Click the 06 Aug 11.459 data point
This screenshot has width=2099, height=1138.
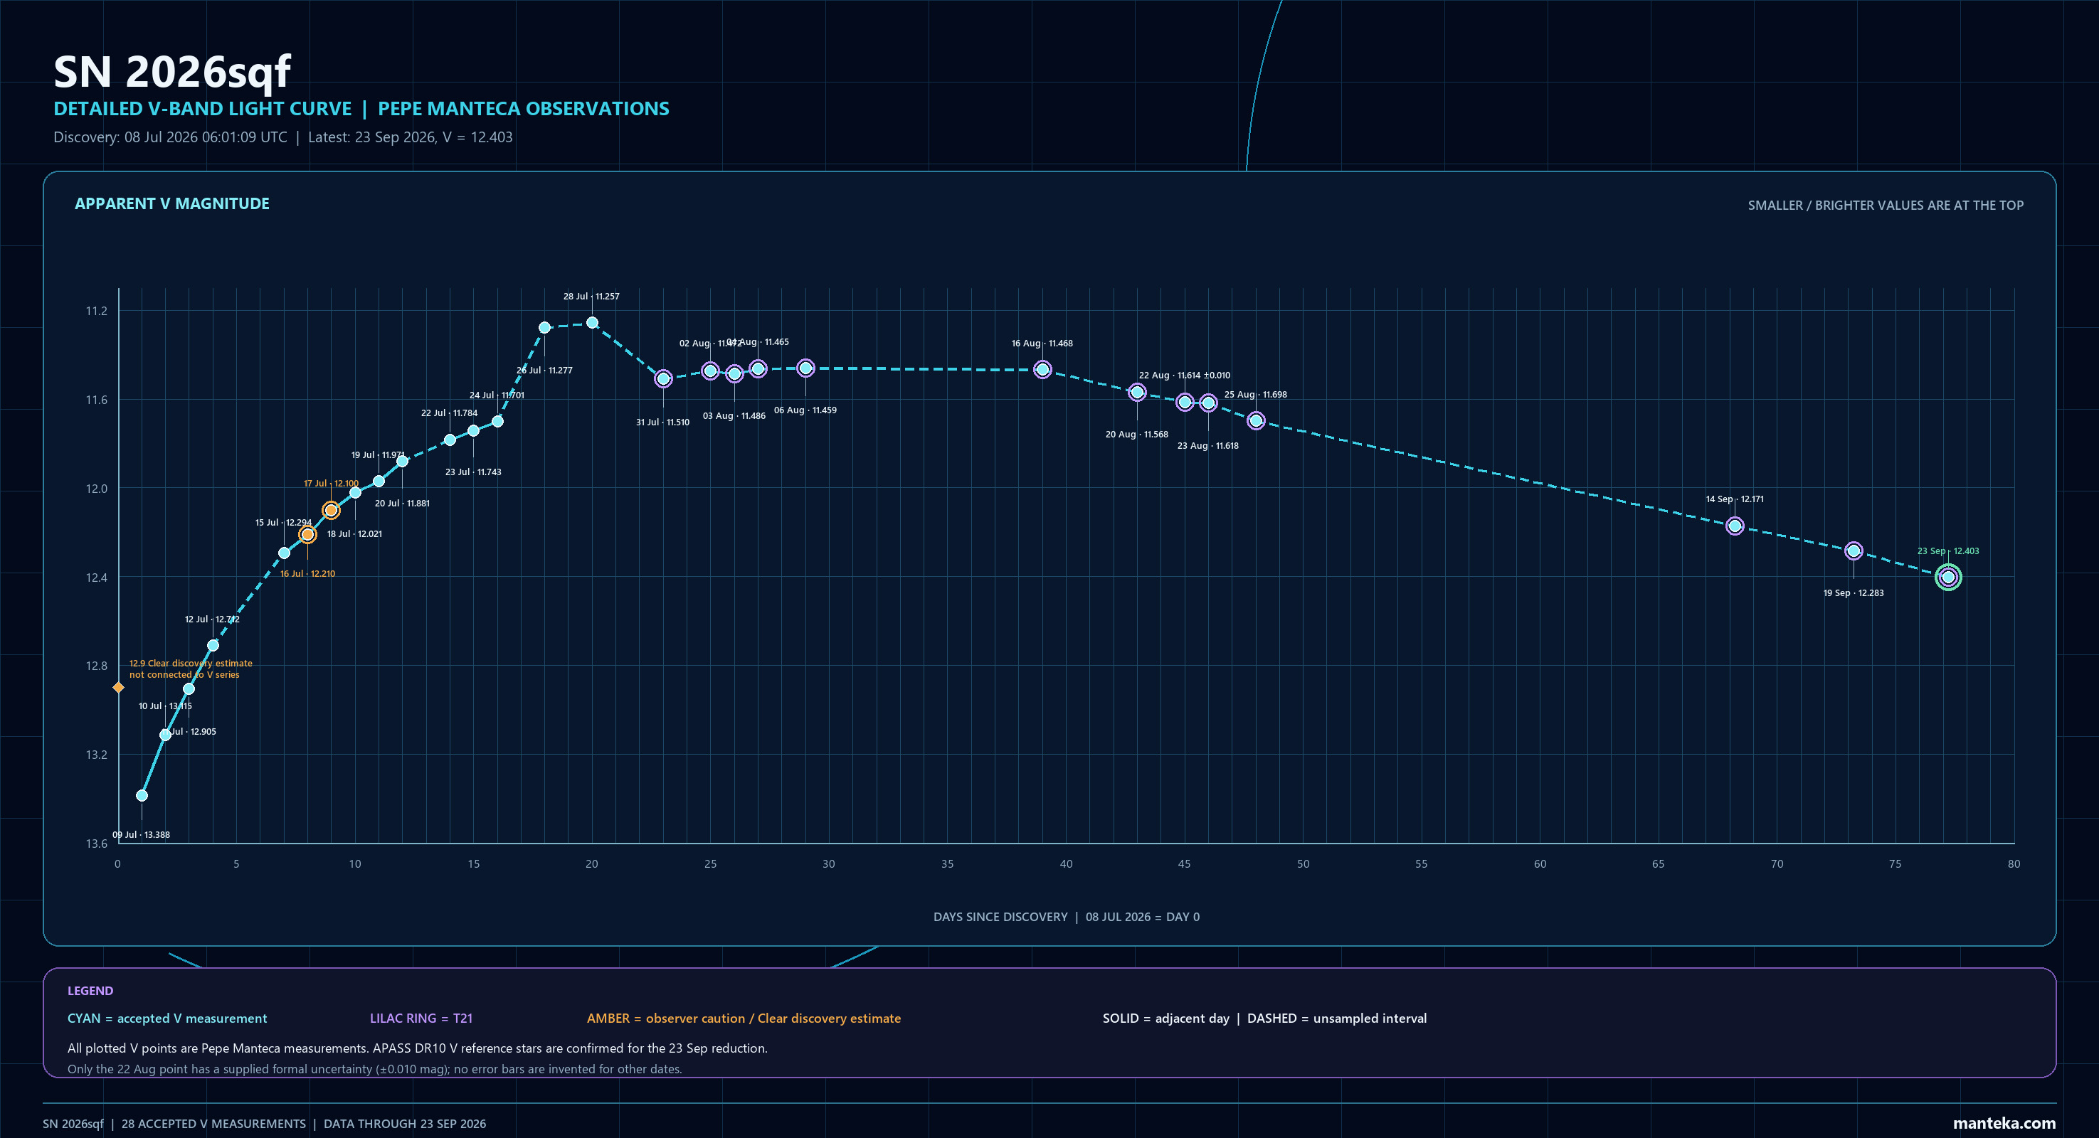pyautogui.click(x=805, y=368)
